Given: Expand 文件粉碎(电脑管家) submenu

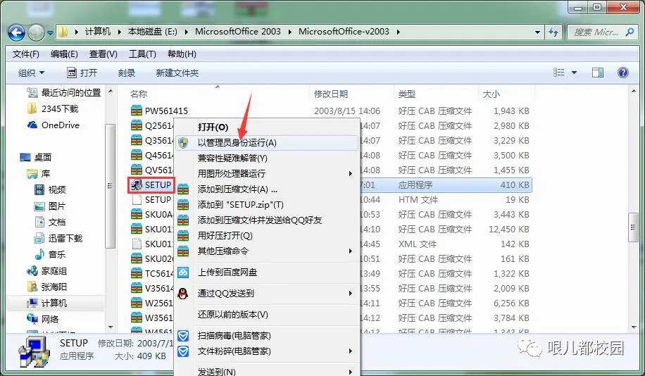Looking at the screenshot, I should 266,351.
